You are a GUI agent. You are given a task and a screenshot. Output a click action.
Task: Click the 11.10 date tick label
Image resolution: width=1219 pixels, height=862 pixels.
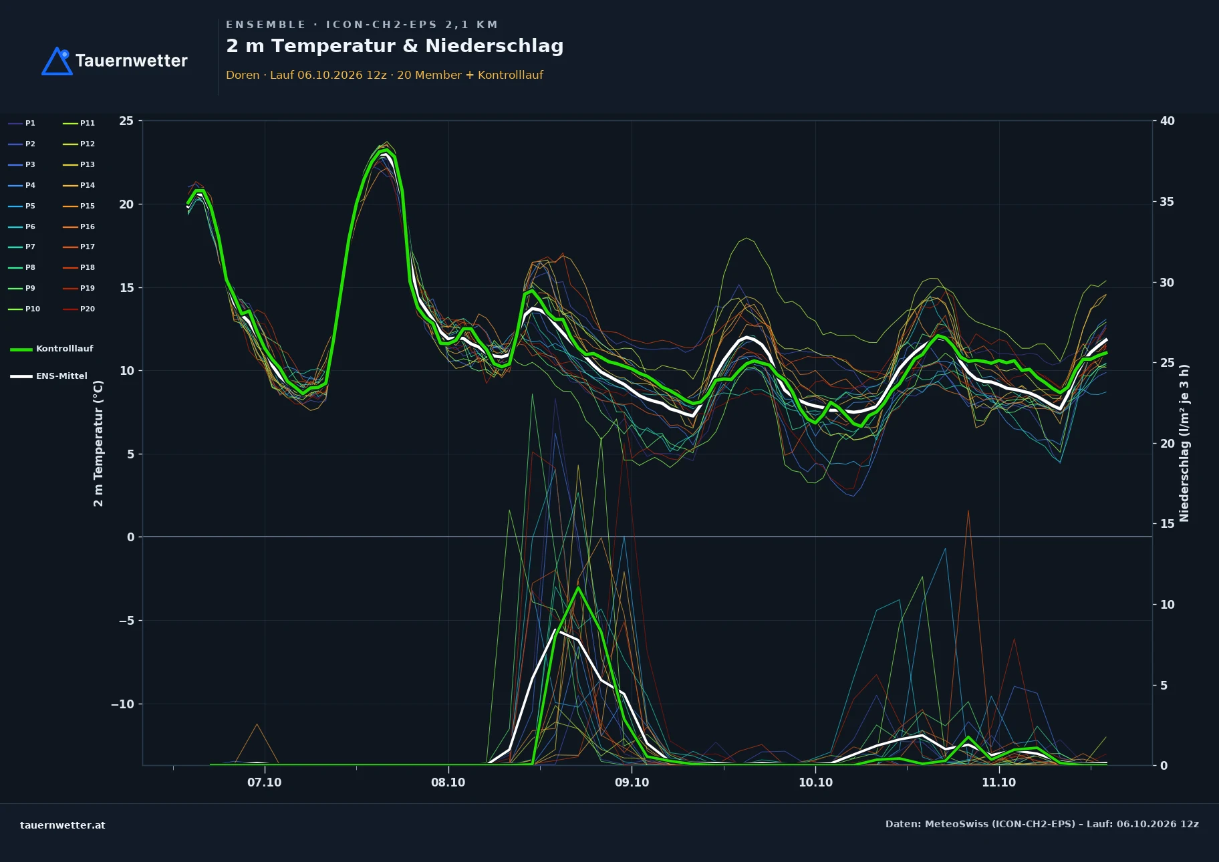pos(998,782)
